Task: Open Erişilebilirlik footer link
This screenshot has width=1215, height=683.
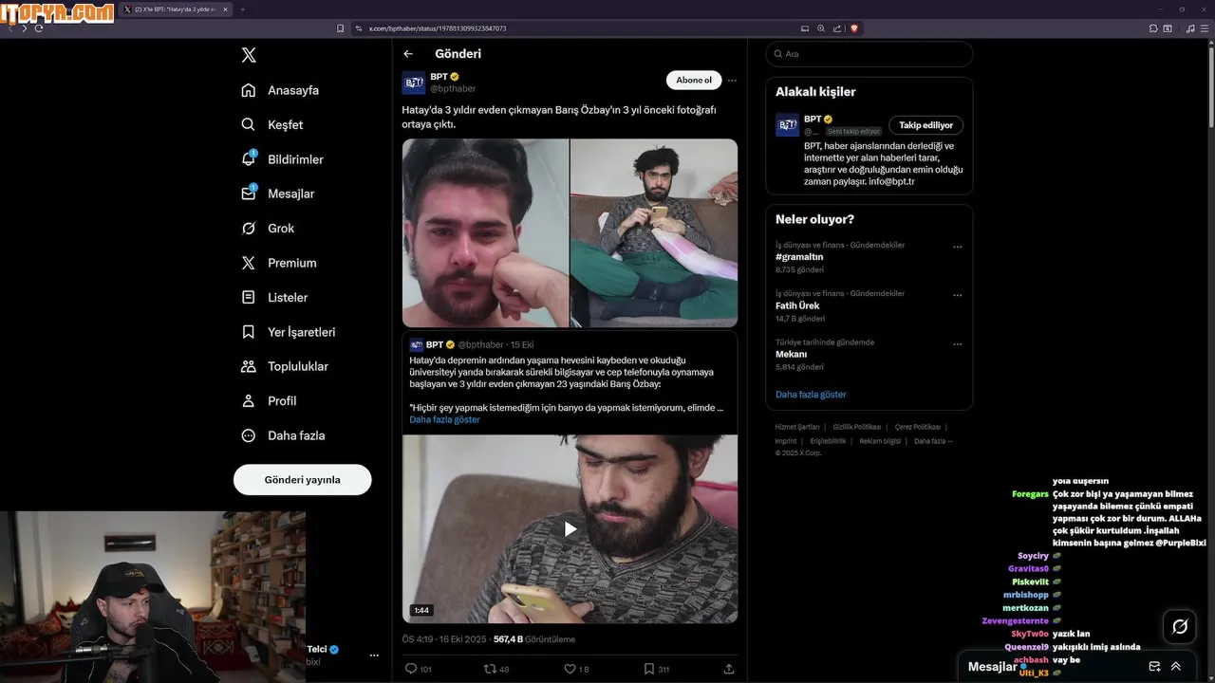Action: point(828,441)
